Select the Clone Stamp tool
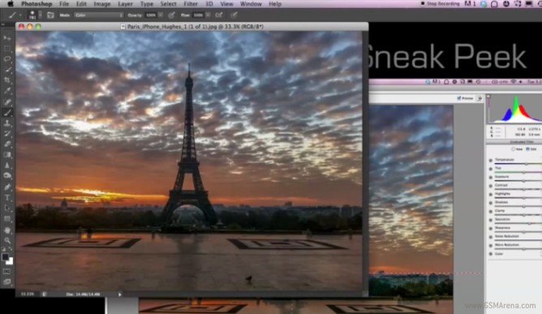The height and width of the screenshot is (314, 542). coord(7,123)
